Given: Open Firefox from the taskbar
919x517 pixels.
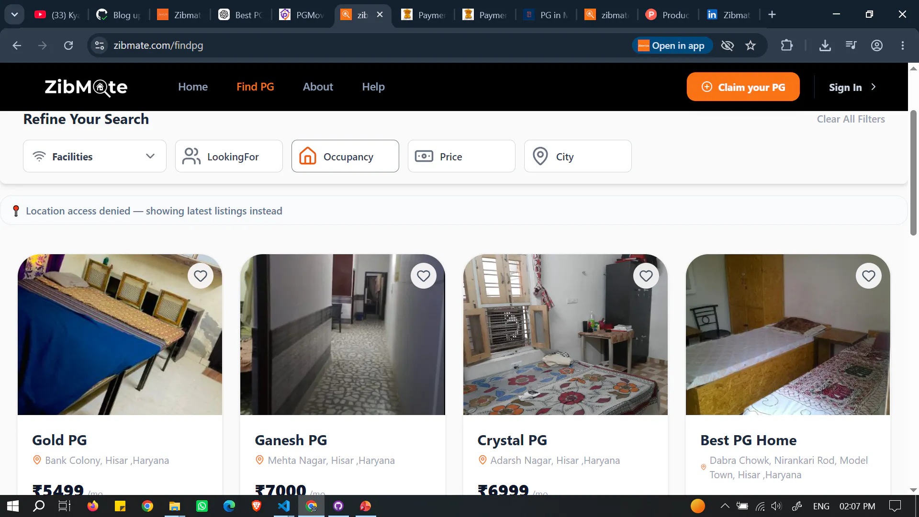Looking at the screenshot, I should (92, 506).
